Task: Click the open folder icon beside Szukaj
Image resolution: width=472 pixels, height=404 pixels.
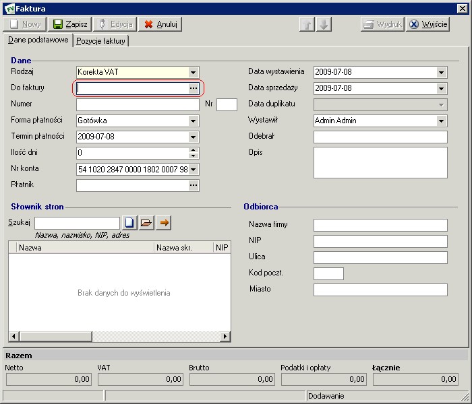Action: (x=147, y=223)
